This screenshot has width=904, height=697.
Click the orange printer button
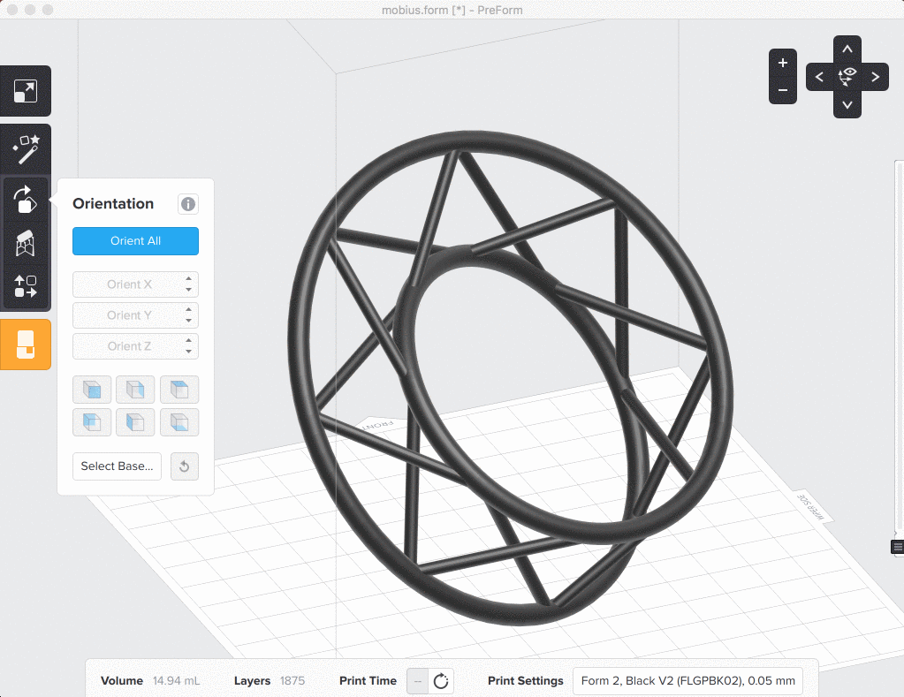[26, 345]
